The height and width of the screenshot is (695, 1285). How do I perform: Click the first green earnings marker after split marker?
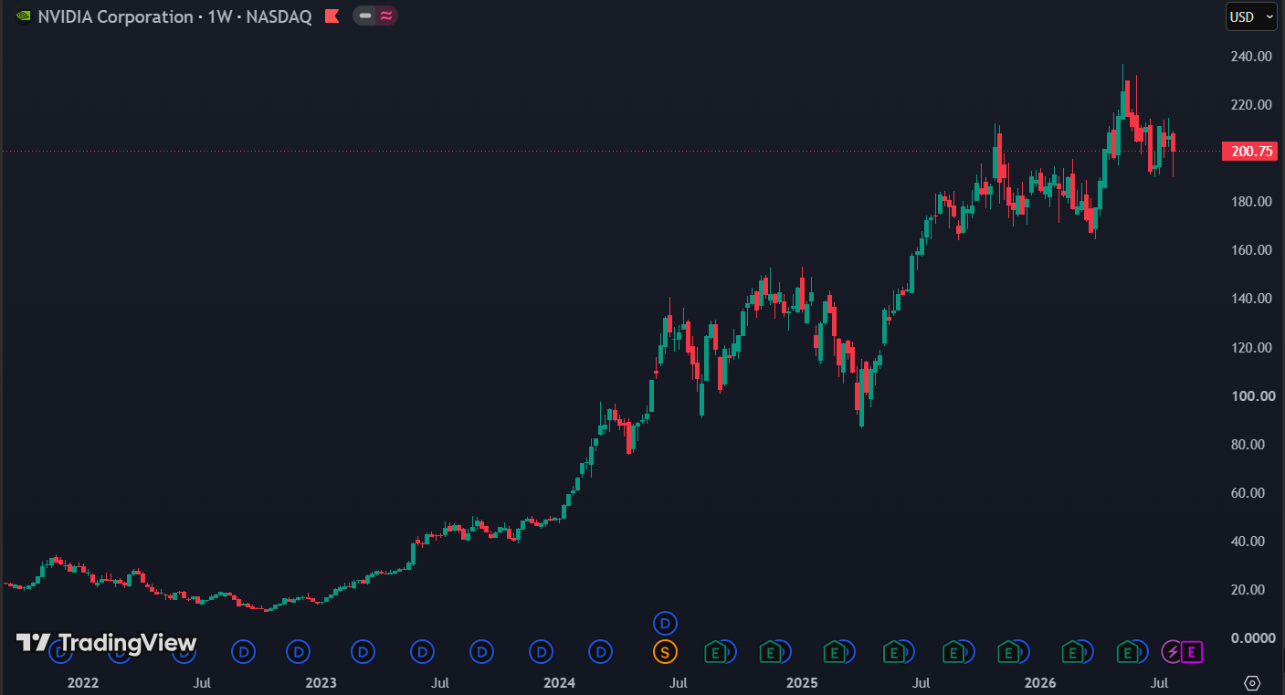tap(716, 652)
